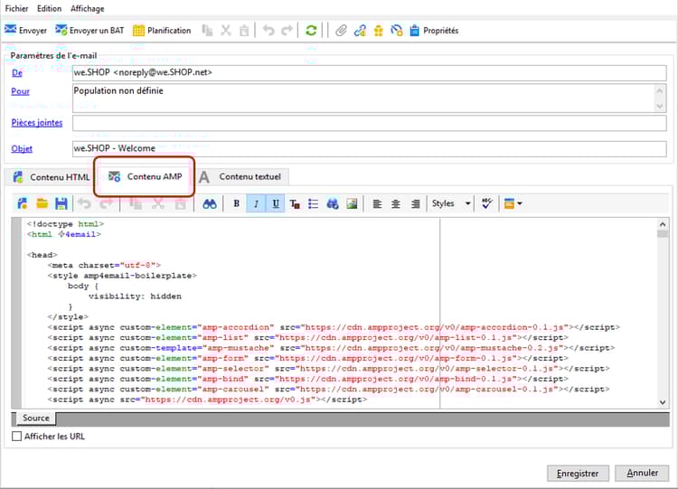Open the Fichier menu

coord(16,8)
